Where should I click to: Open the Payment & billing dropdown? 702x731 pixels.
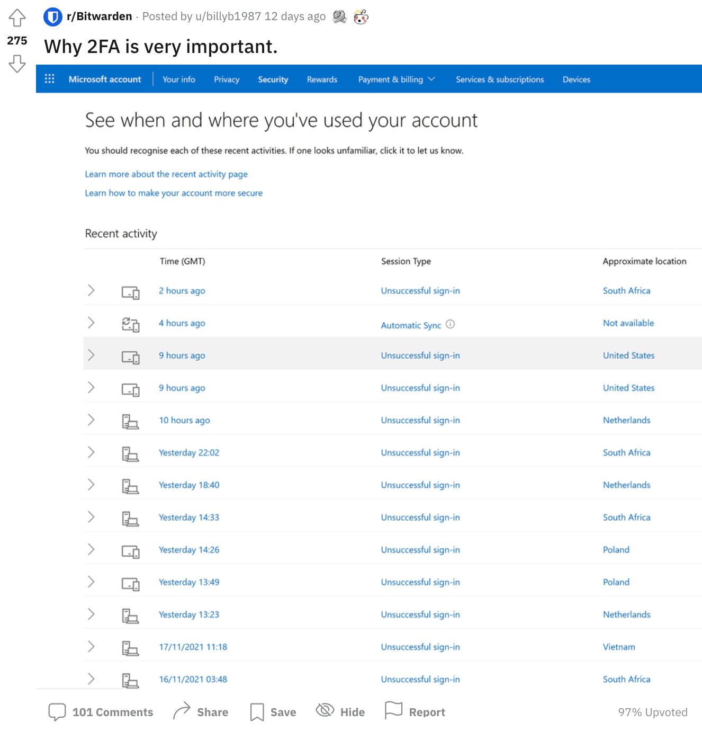396,79
